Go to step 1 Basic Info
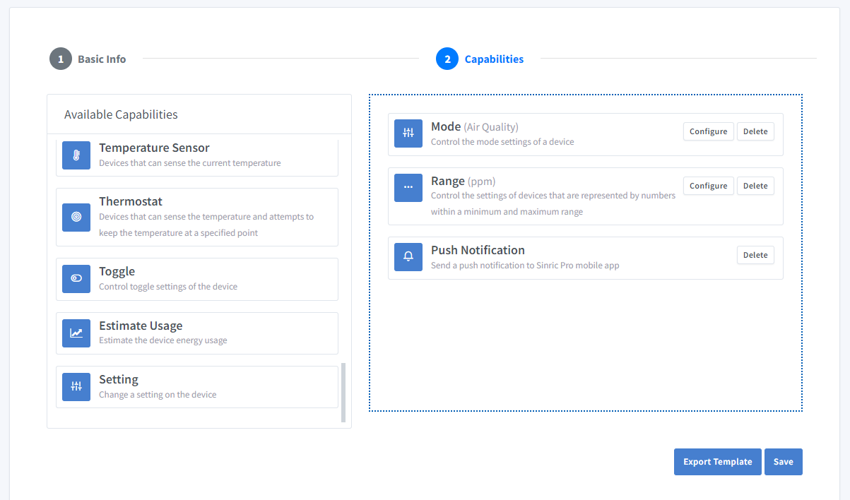Image resolution: width=850 pixels, height=500 pixels. tap(88, 59)
